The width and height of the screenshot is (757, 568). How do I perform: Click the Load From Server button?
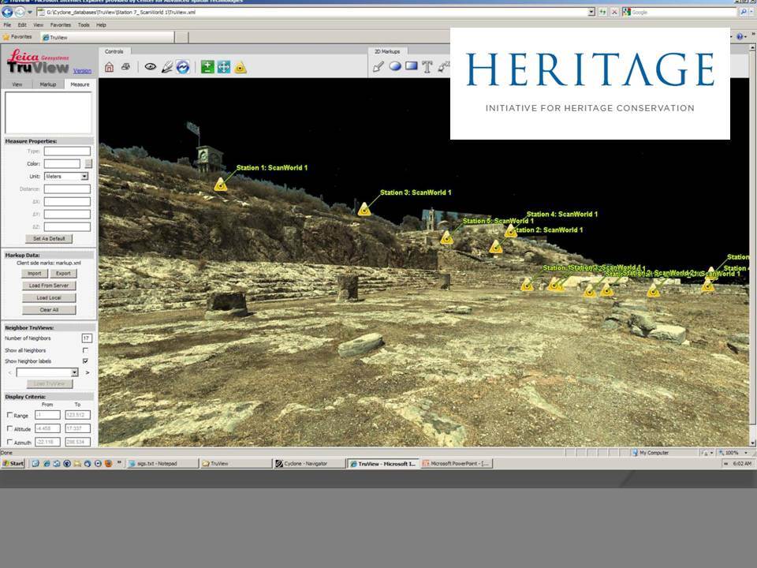tap(49, 286)
